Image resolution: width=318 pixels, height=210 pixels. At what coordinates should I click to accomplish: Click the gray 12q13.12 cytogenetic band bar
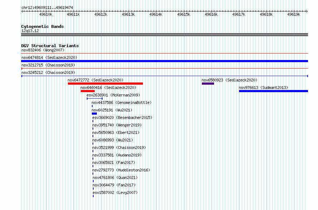point(164,35)
